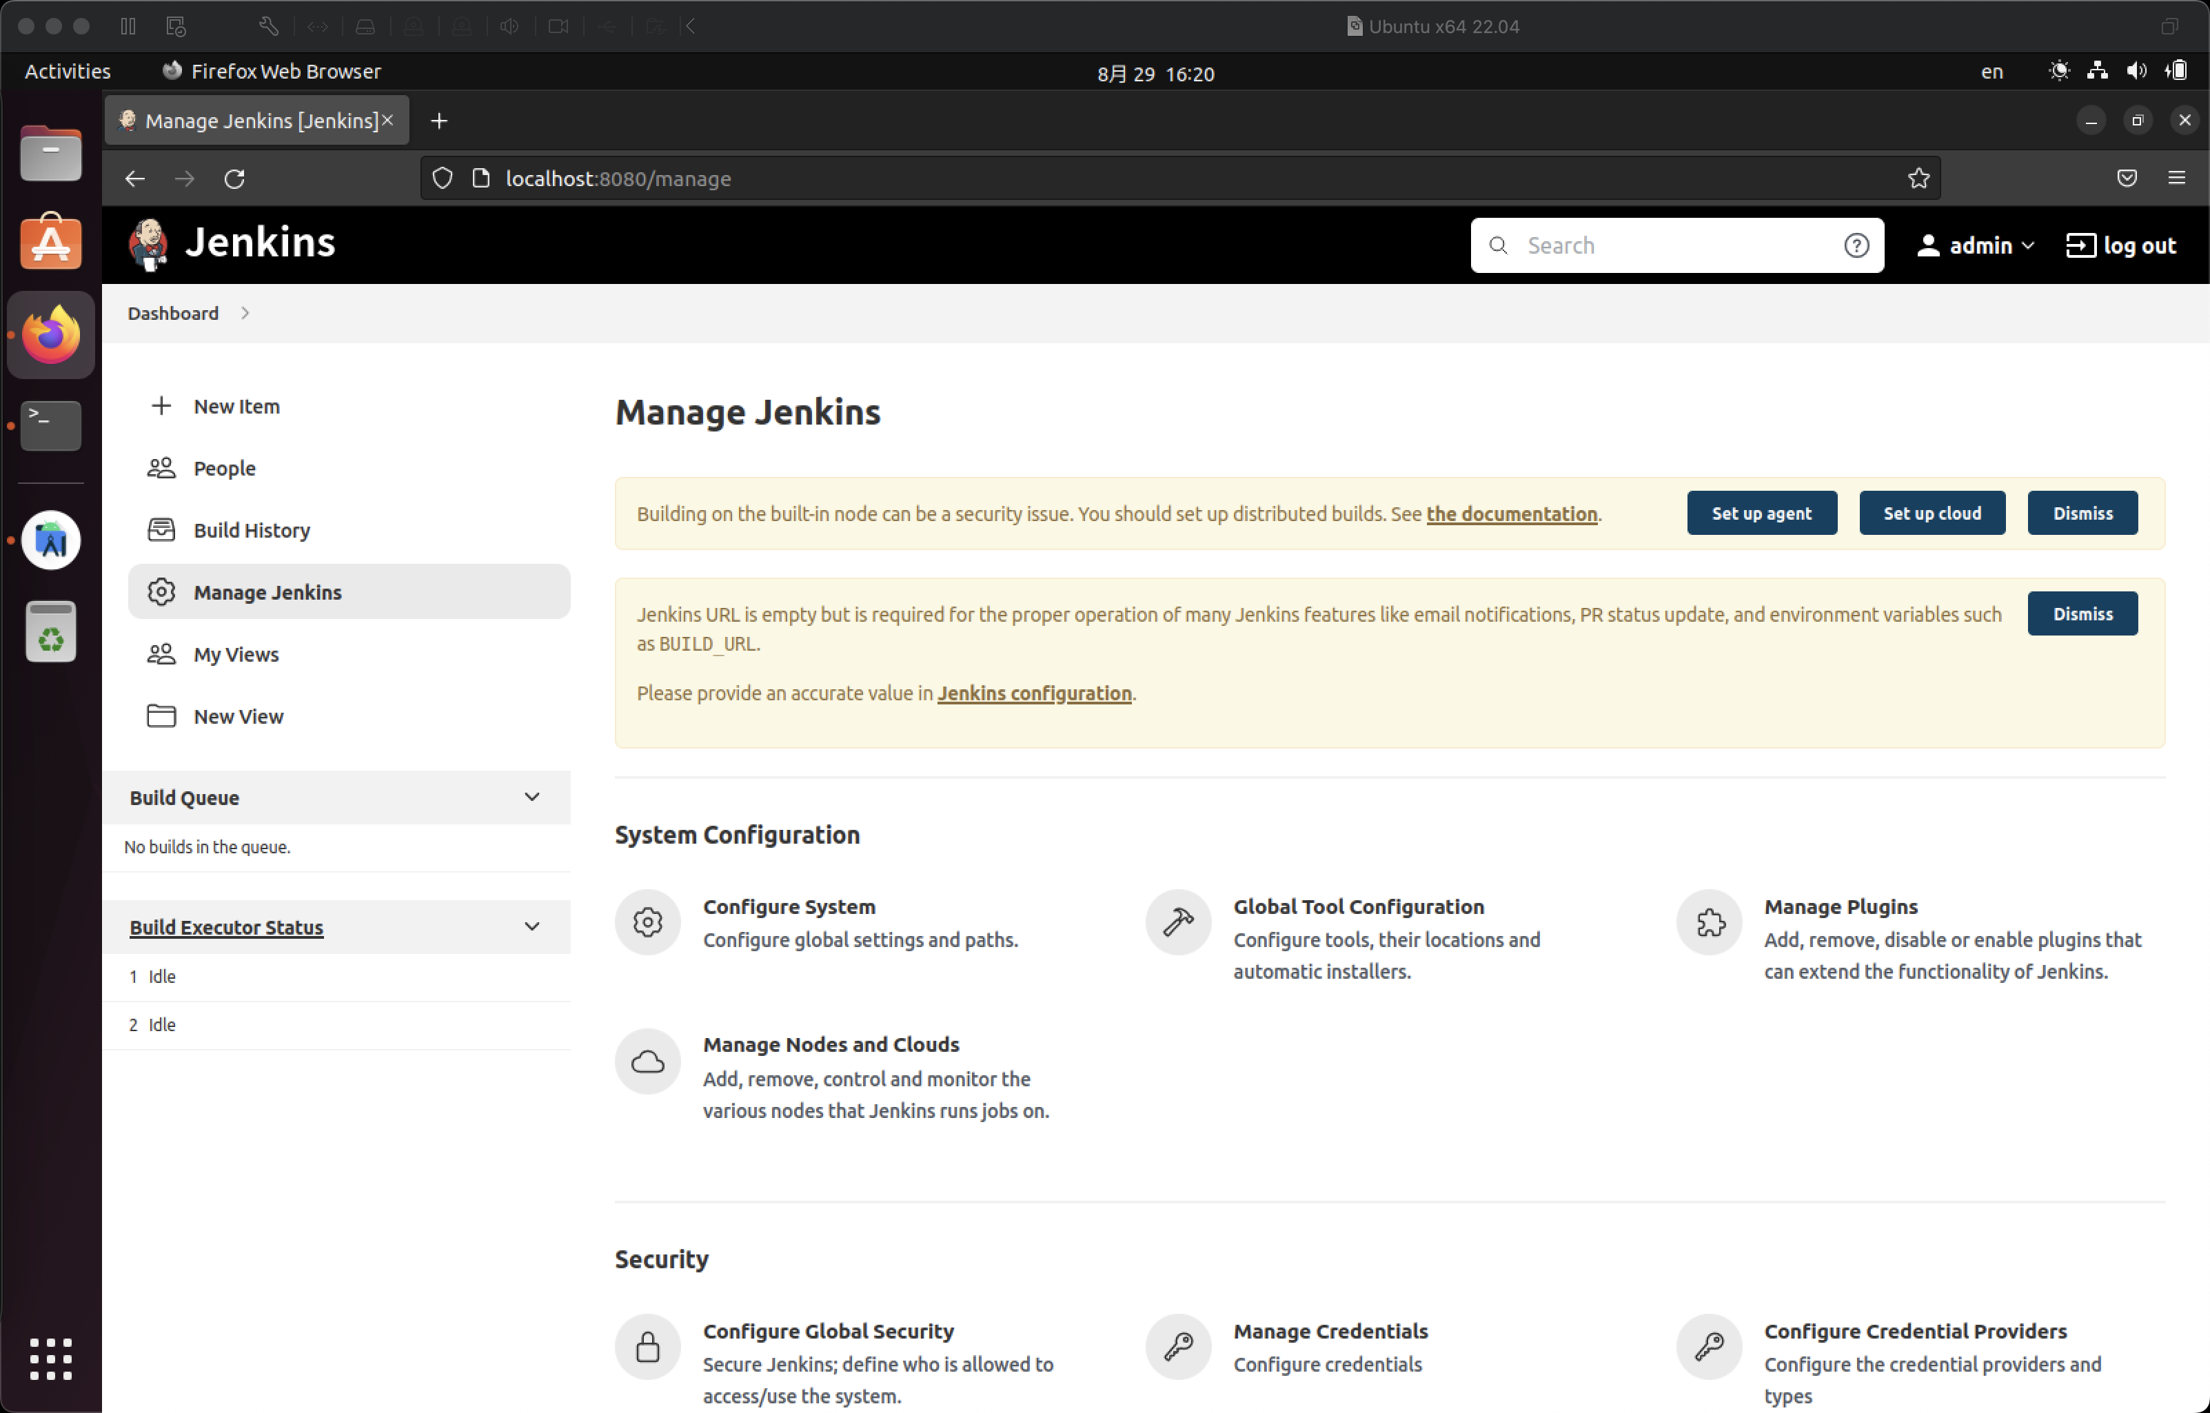Click the admin user silhouette icon
The image size is (2210, 1413).
click(x=1927, y=245)
